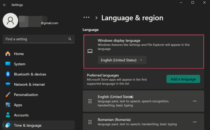Focus the Find a setting search box
This screenshot has width=210, height=130.
pos(39,39)
